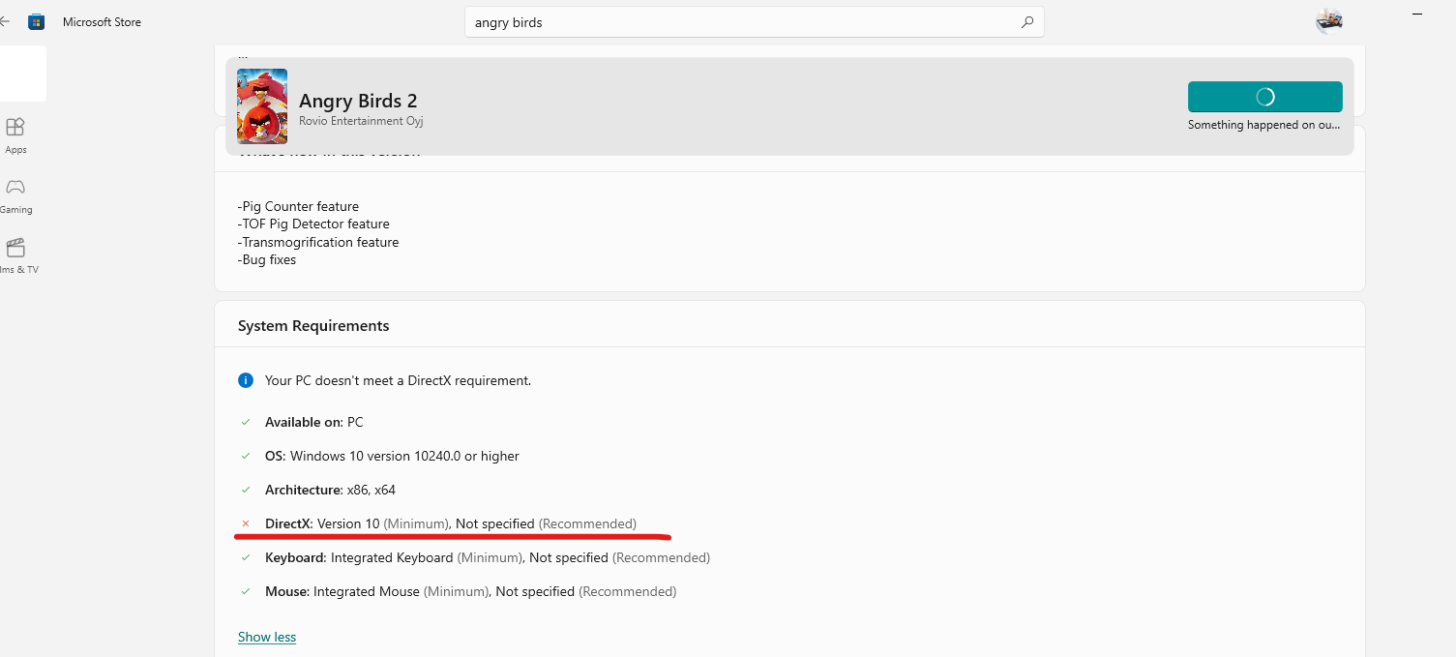Click the checkmark beside Mouse
1456x657 pixels.
click(246, 591)
